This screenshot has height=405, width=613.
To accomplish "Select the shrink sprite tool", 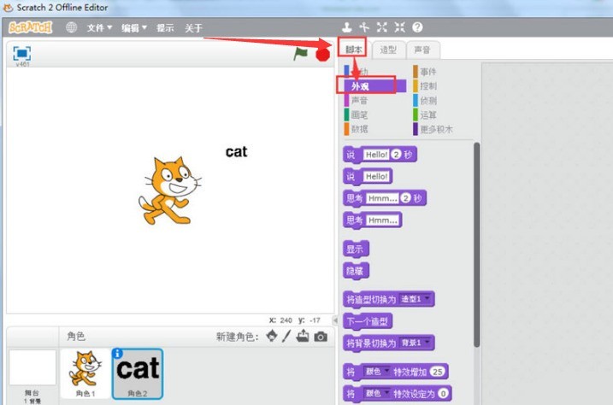I will click(399, 27).
